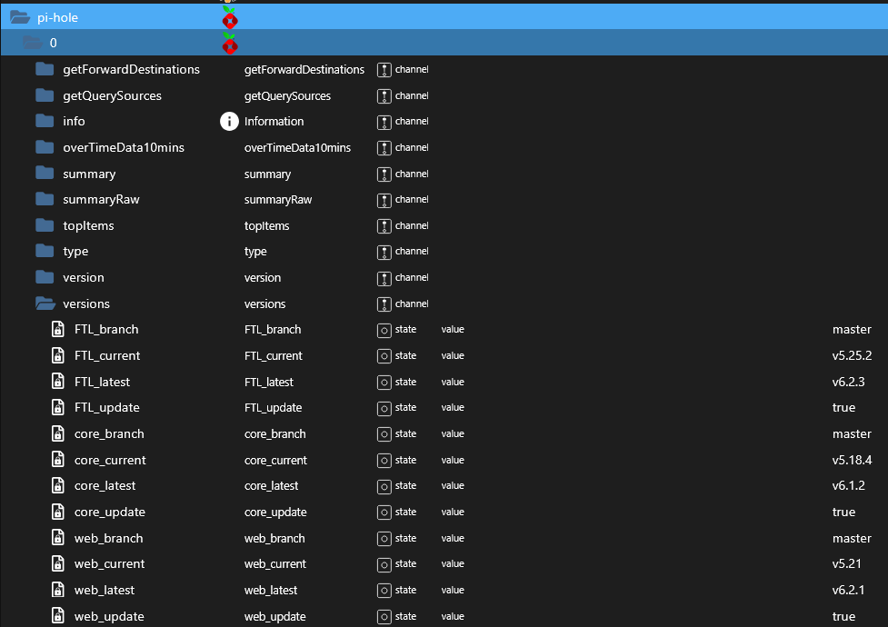The width and height of the screenshot is (888, 627).
Task: Expand the version folder
Action: tap(45, 277)
